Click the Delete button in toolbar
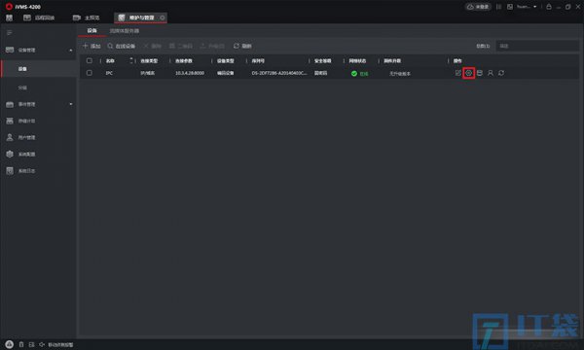Image resolution: width=584 pixels, height=350 pixels. click(153, 46)
